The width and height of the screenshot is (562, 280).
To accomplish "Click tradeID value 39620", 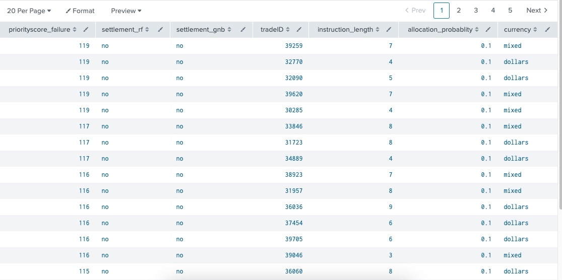I will [294, 94].
